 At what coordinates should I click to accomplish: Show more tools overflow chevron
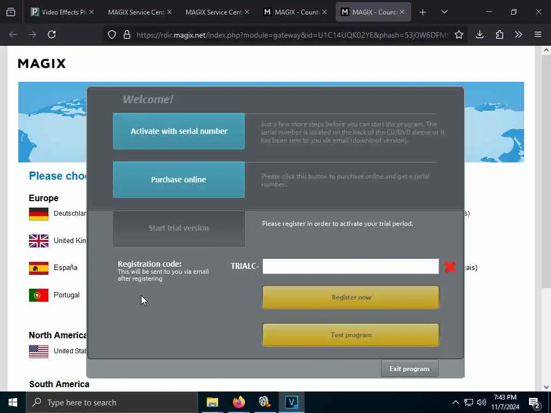click(518, 34)
